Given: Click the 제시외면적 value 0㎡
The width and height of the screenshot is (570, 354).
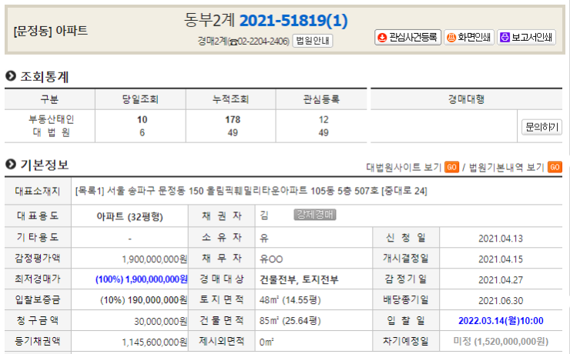Looking at the screenshot, I should click(267, 342).
